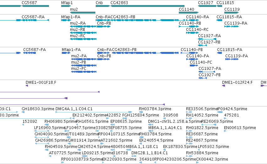Select the CG11815-PA protein label
The image size is (267, 164).
coord(230,50)
